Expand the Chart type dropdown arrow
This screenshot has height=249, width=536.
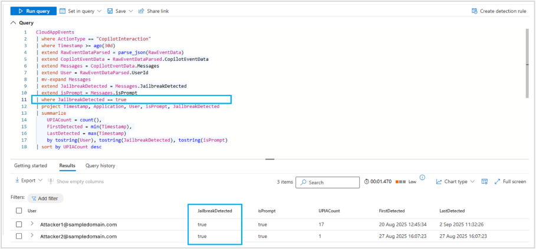pos(472,181)
